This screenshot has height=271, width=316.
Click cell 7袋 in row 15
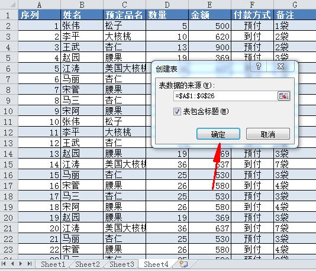click(x=295, y=164)
